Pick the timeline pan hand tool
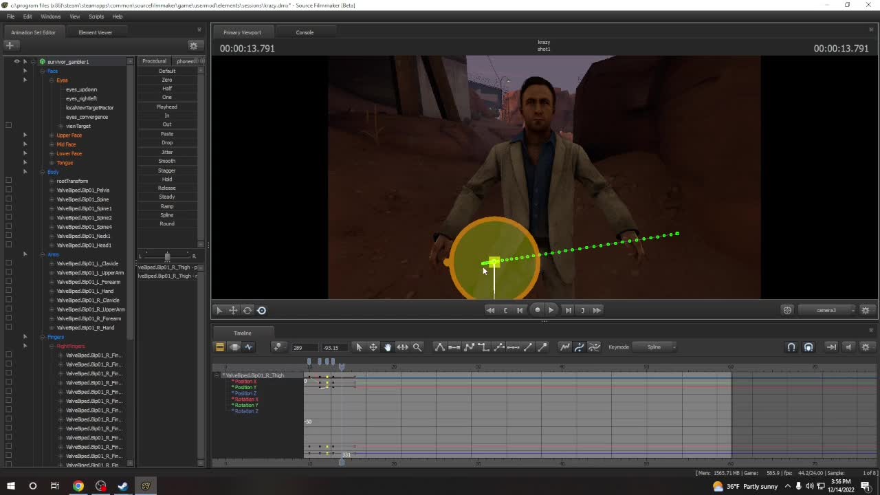 [387, 347]
